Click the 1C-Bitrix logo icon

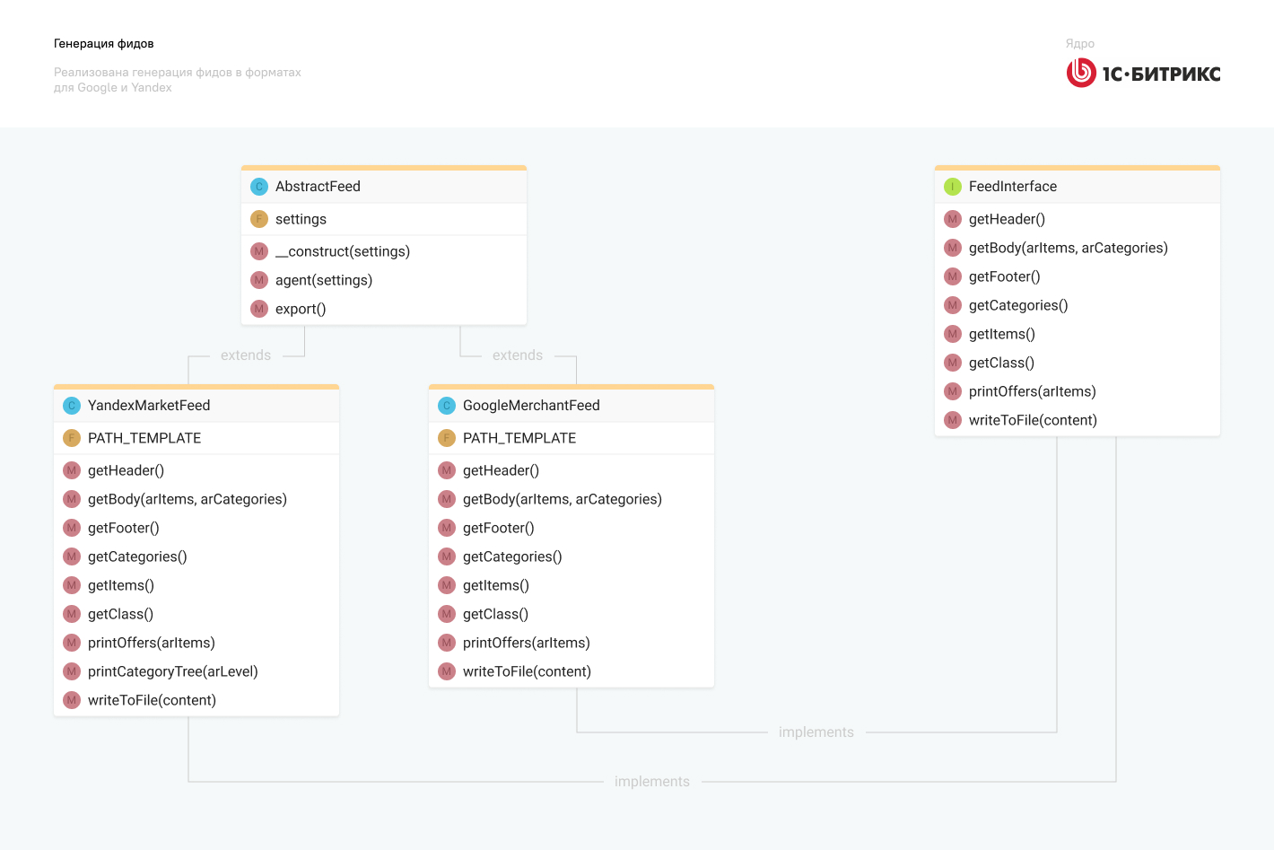[x=1081, y=73]
